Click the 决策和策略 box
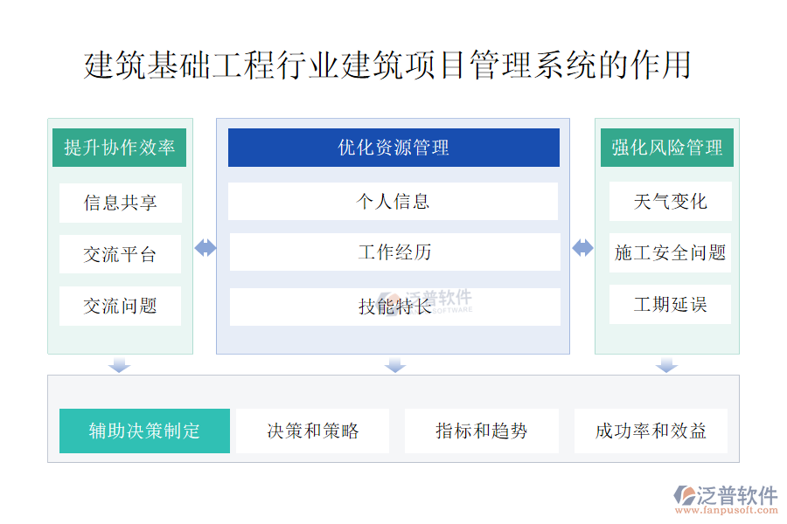 point(312,431)
